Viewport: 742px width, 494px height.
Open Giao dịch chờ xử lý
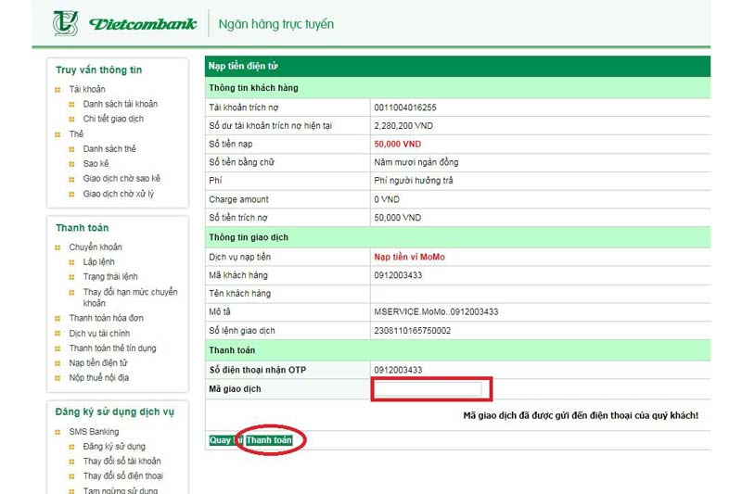[119, 194]
